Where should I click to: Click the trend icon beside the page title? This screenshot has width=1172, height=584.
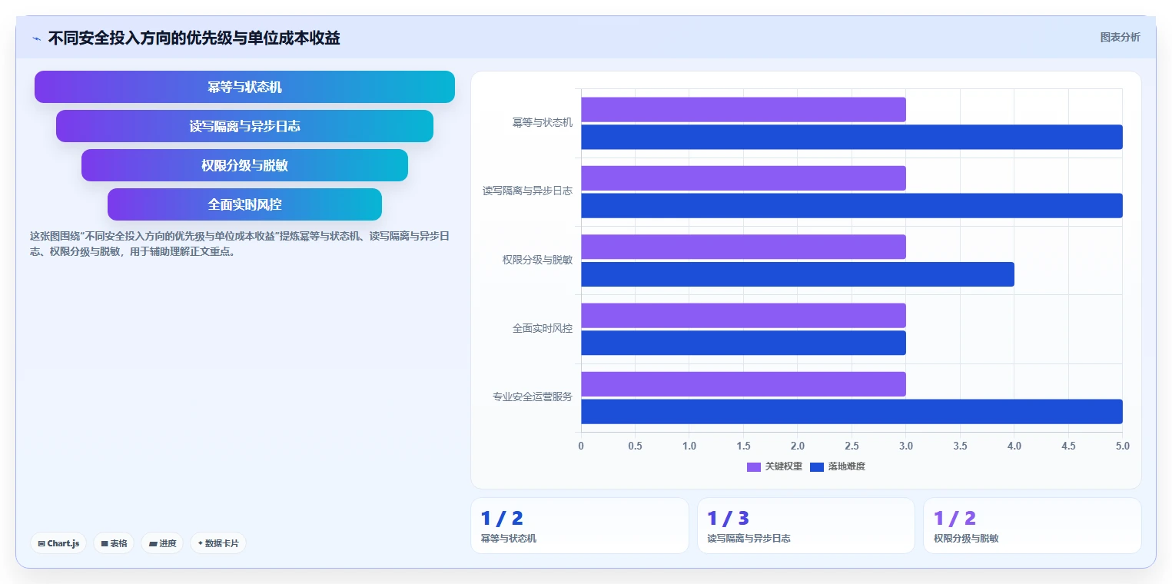(x=36, y=38)
